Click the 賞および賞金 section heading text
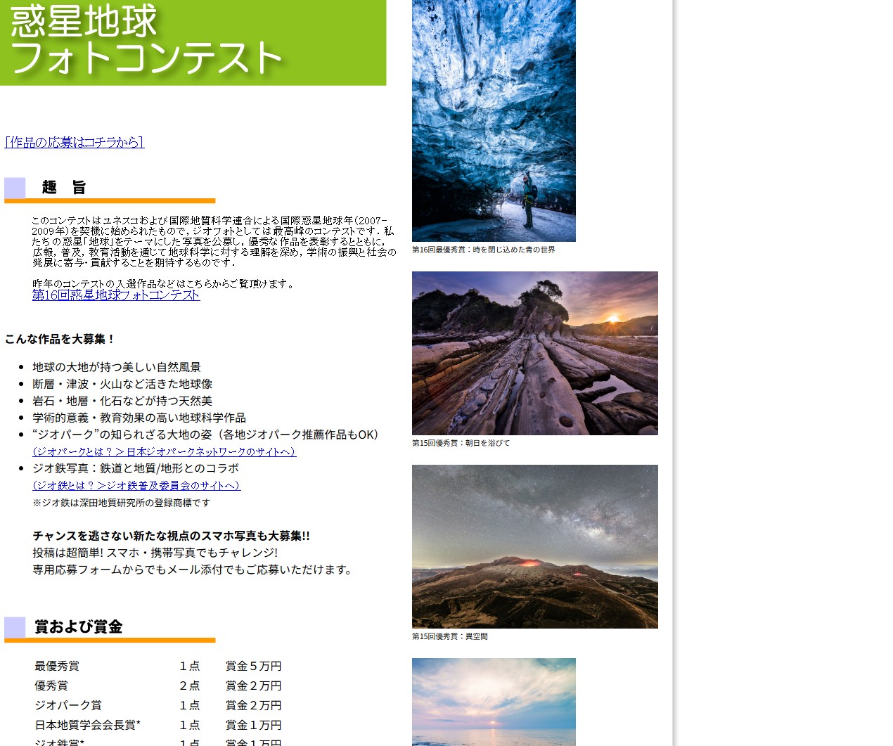 tap(79, 626)
